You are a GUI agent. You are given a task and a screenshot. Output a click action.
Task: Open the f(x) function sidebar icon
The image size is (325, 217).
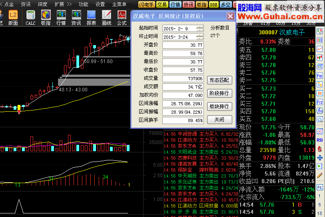point(320,111)
